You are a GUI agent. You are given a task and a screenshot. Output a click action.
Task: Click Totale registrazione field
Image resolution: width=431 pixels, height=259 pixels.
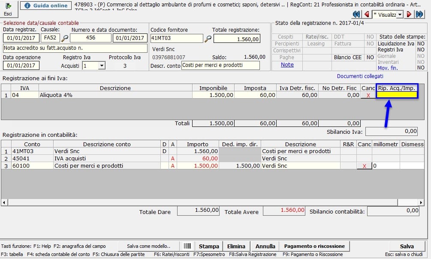[x=237, y=39]
